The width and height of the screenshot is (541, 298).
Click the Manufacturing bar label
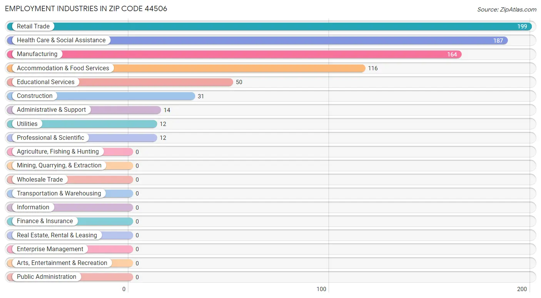click(x=37, y=54)
